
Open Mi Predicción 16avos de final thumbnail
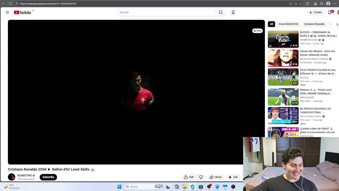tap(283, 116)
